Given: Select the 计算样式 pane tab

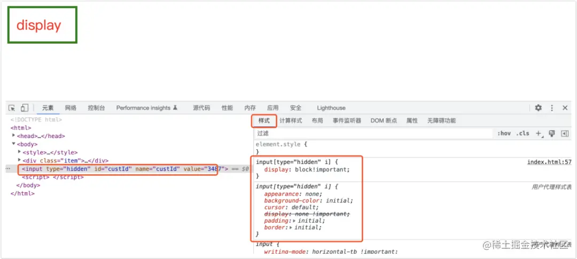Looking at the screenshot, I should [x=291, y=120].
